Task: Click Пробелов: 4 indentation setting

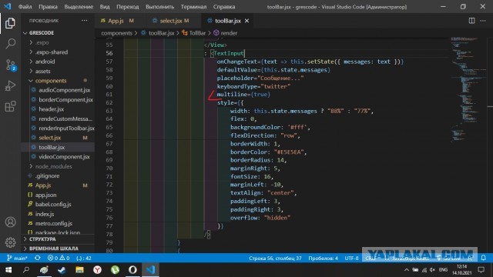Action: 323,259
